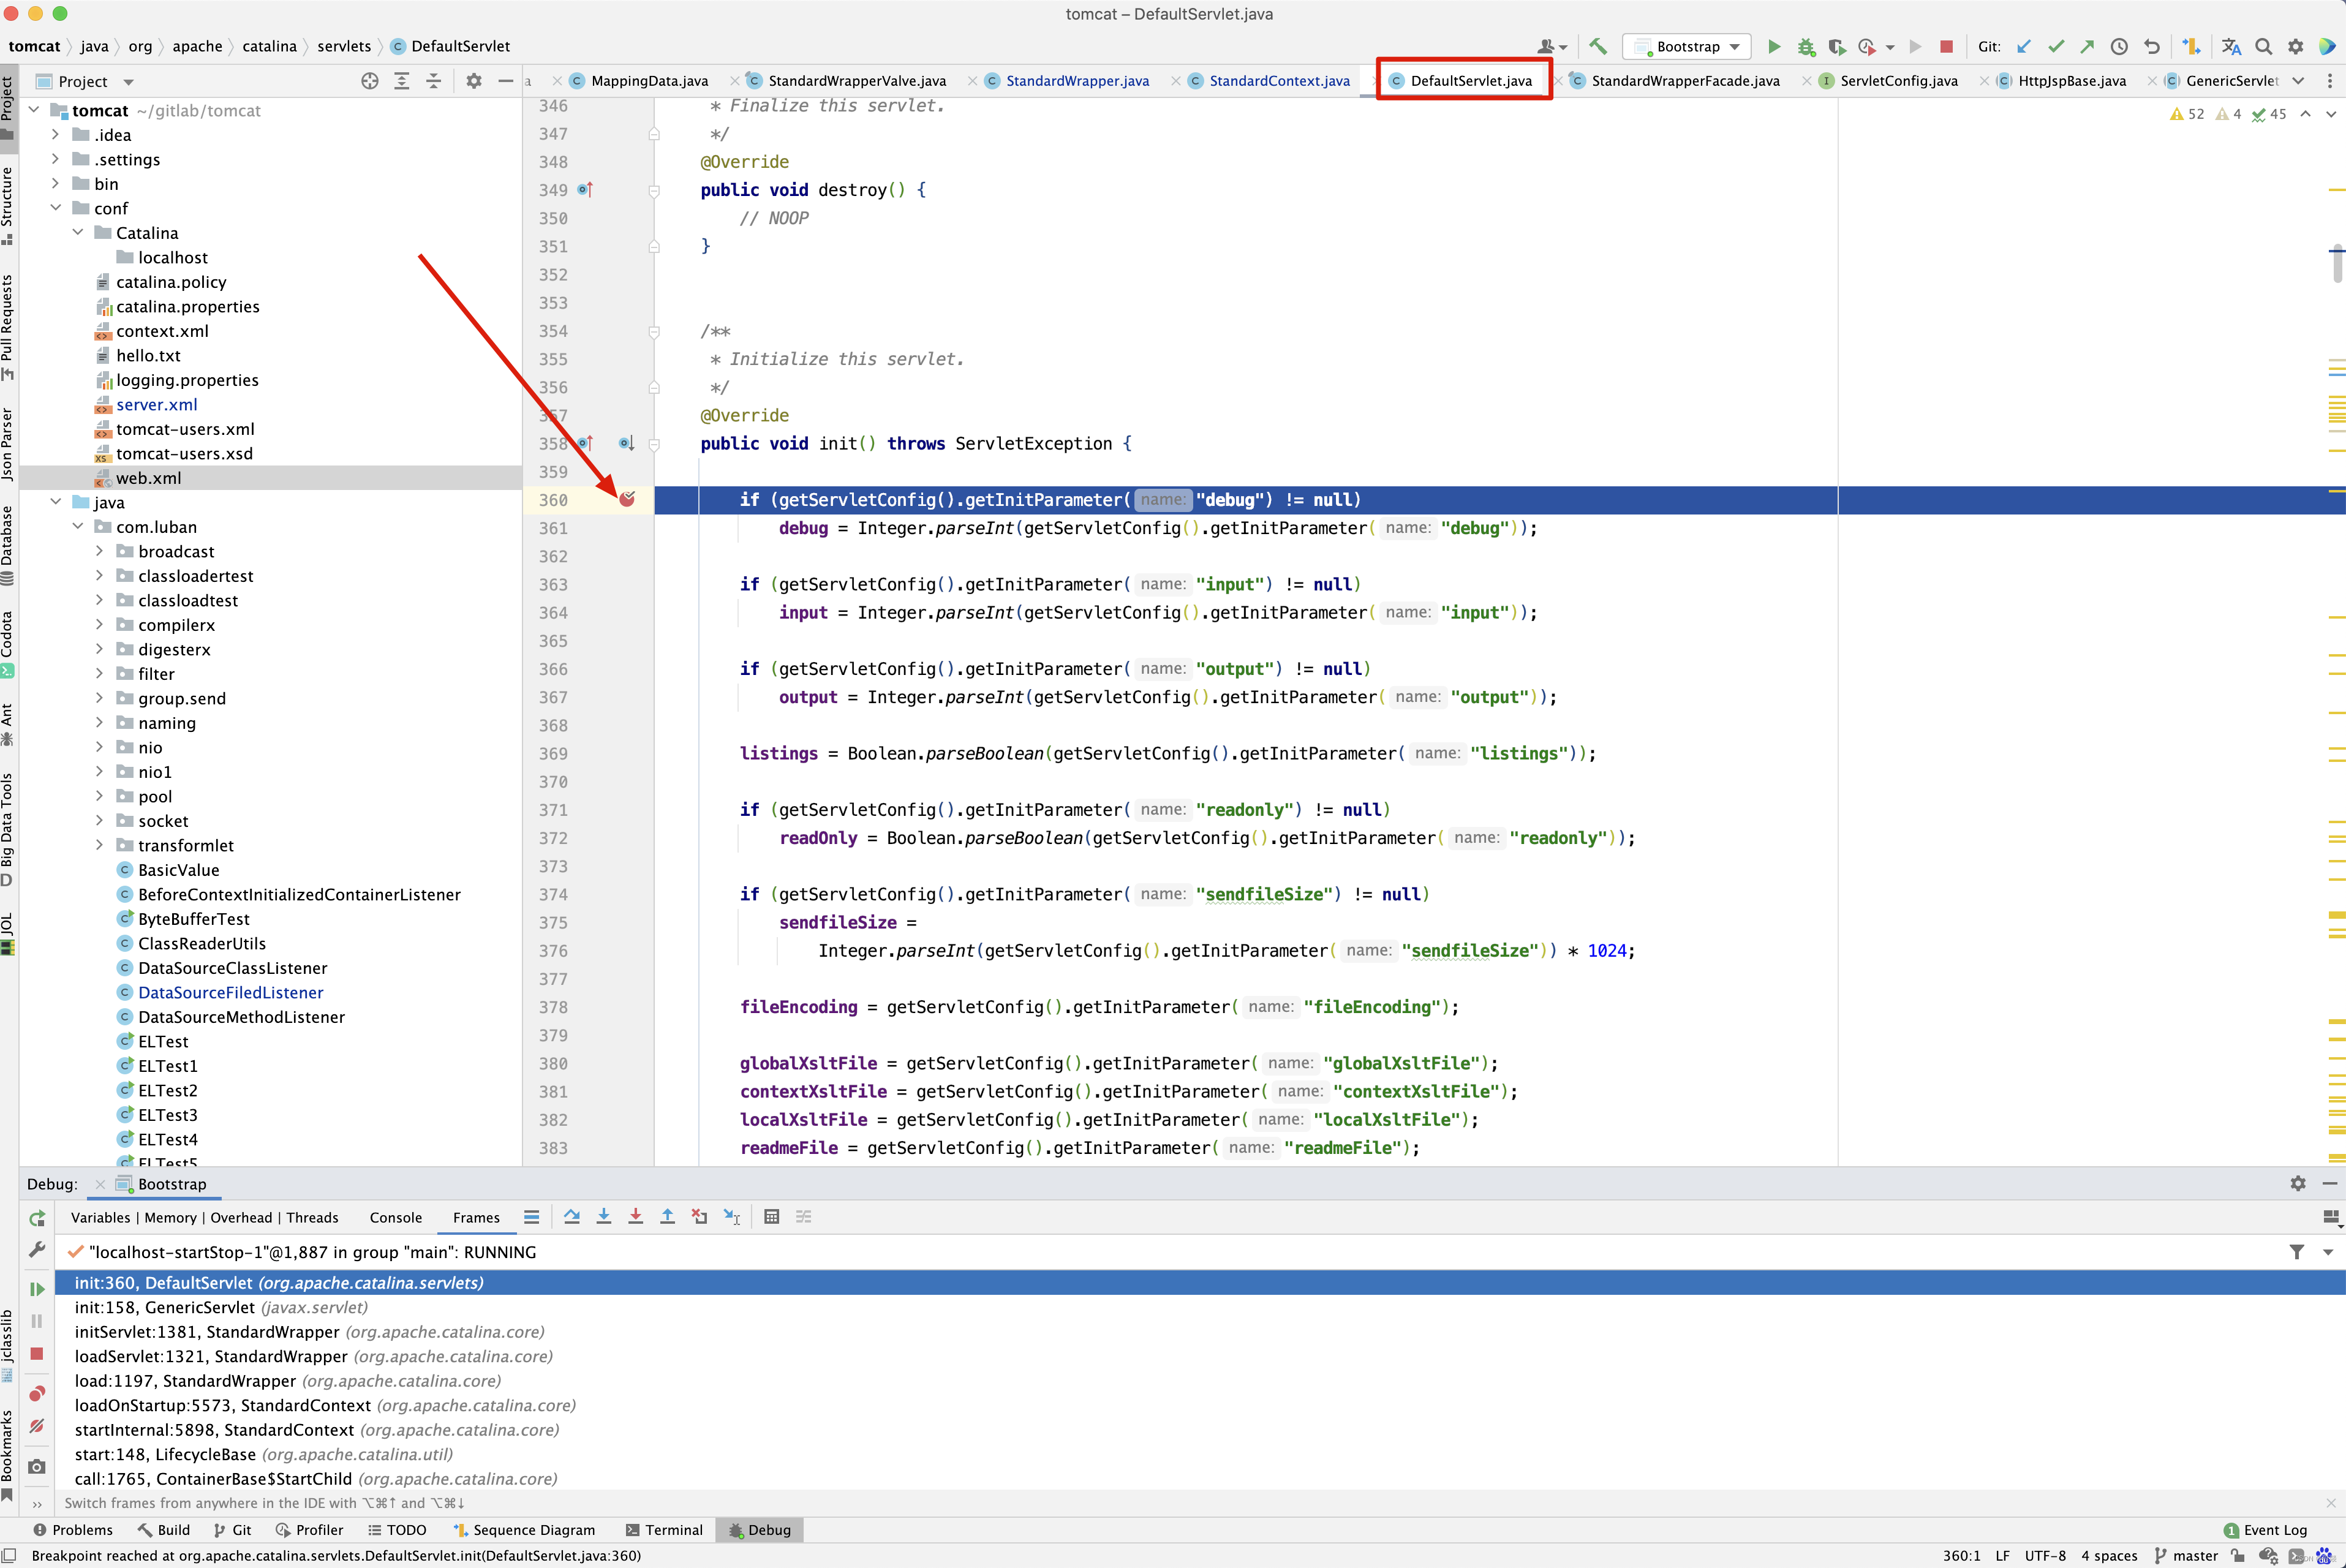
Task: Click Git Commit green checkmark
Action: 2056,46
